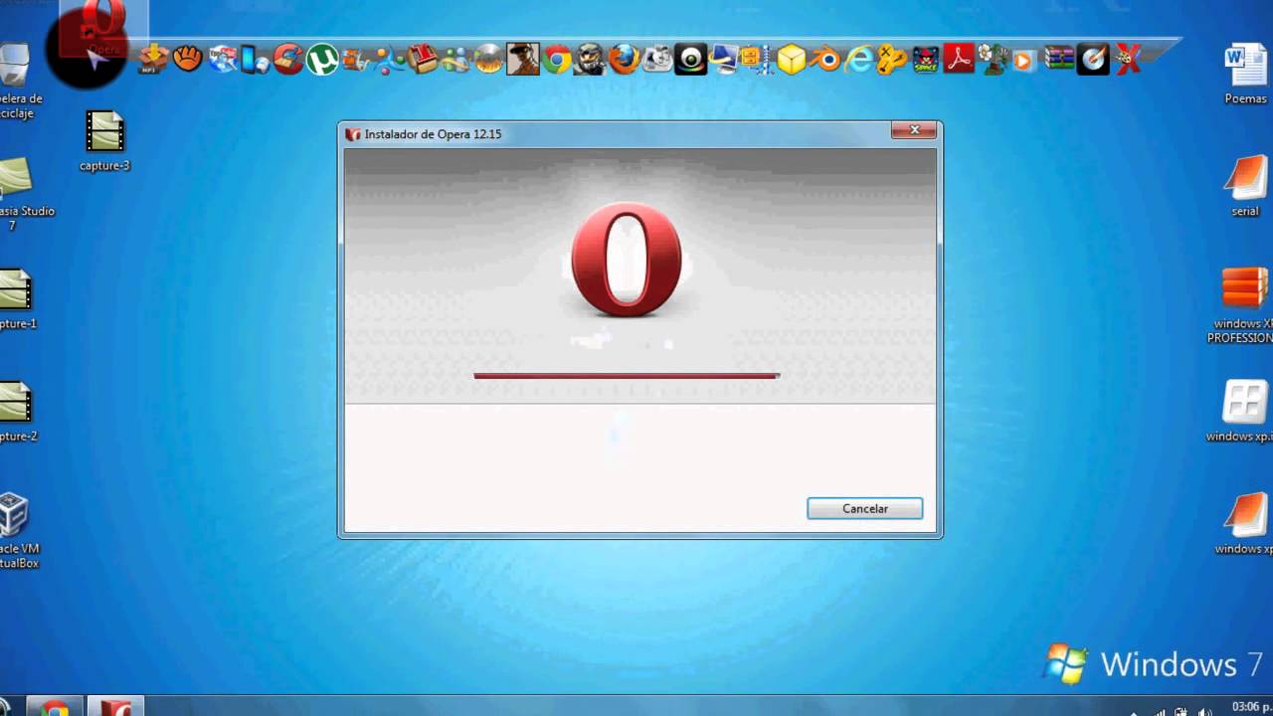
Task: Click the Opera installer progress bar
Action: pos(627,376)
